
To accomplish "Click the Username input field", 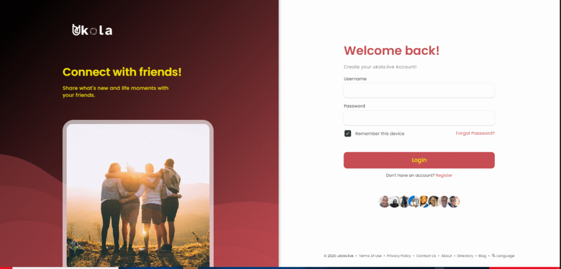I will tap(419, 90).
